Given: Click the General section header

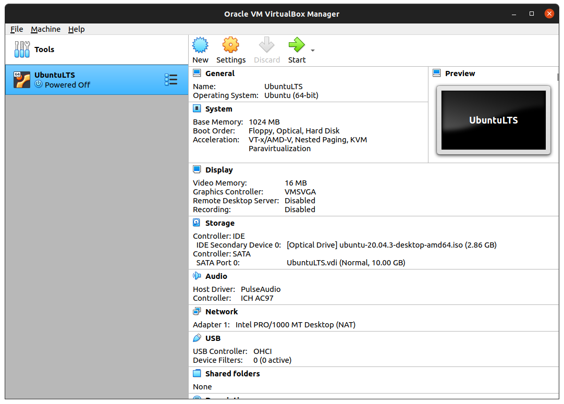Looking at the screenshot, I should [x=219, y=74].
